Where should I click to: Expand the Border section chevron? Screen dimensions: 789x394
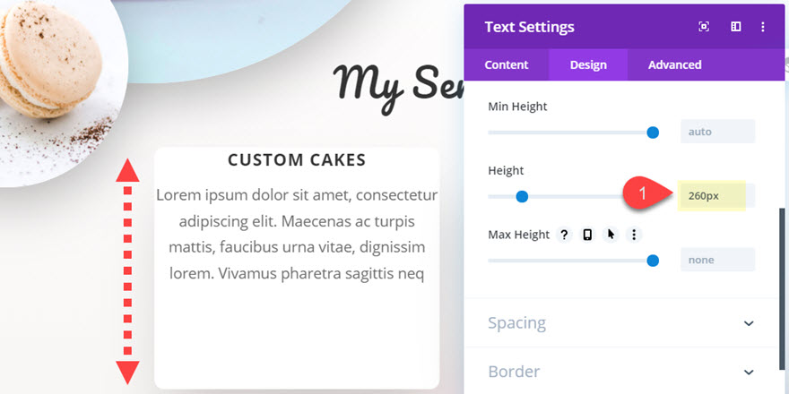click(749, 373)
